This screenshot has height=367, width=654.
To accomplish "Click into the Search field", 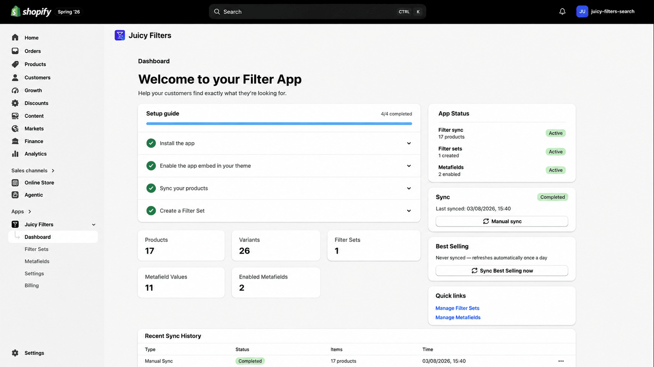I will pos(318,12).
